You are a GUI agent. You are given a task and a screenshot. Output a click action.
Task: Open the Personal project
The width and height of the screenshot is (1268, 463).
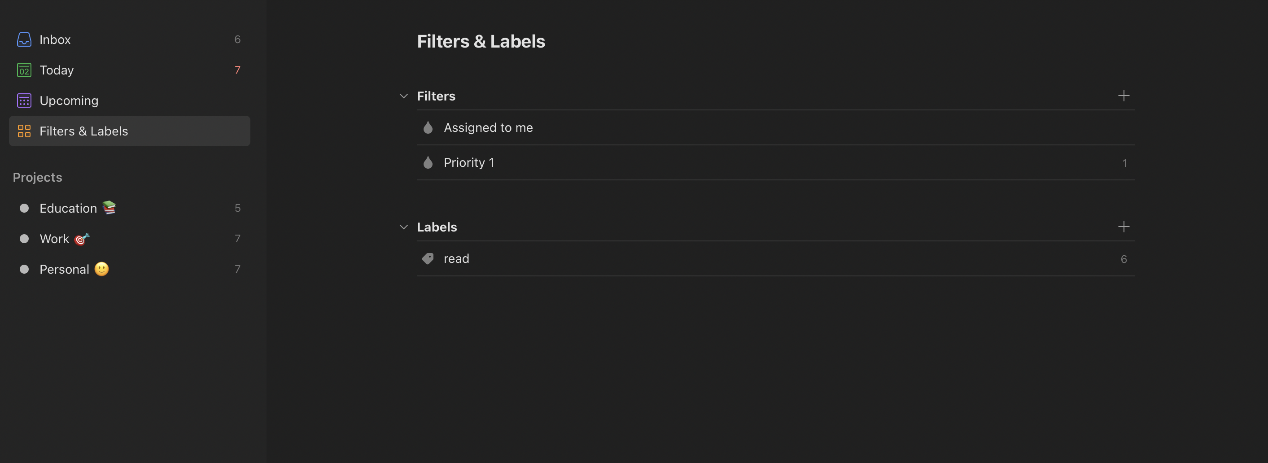pyautogui.click(x=130, y=269)
